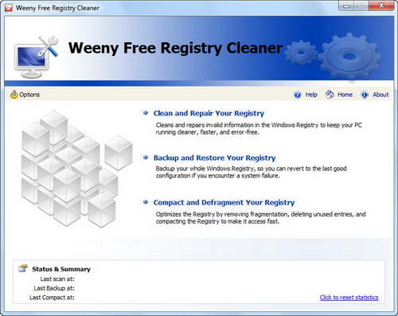The width and height of the screenshot is (398, 316).
Task: Click arrow icon beside Clean and Repair
Action: 146,113
